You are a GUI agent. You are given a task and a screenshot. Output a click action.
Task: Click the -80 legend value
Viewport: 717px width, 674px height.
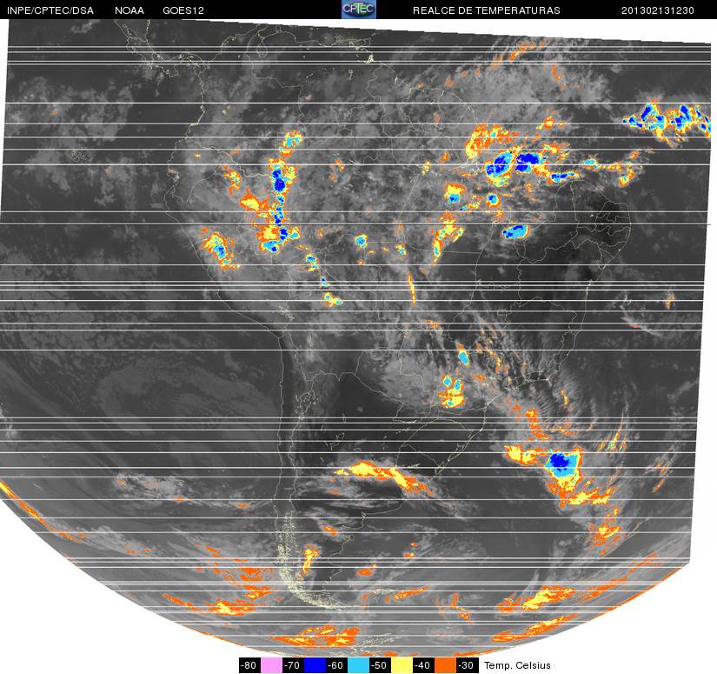(249, 665)
